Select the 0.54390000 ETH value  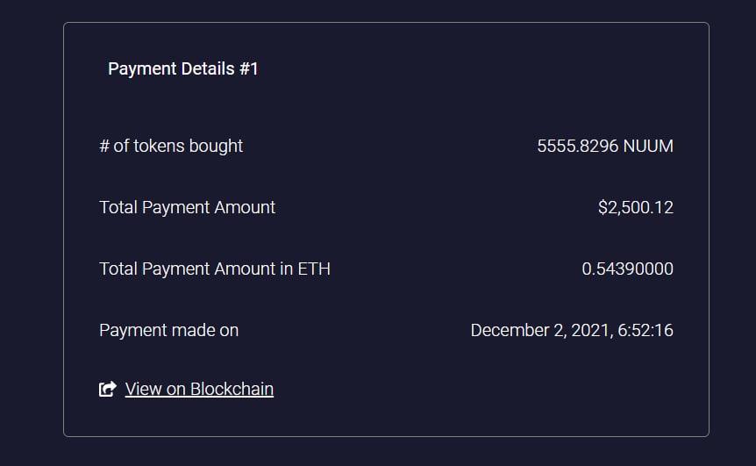click(627, 269)
